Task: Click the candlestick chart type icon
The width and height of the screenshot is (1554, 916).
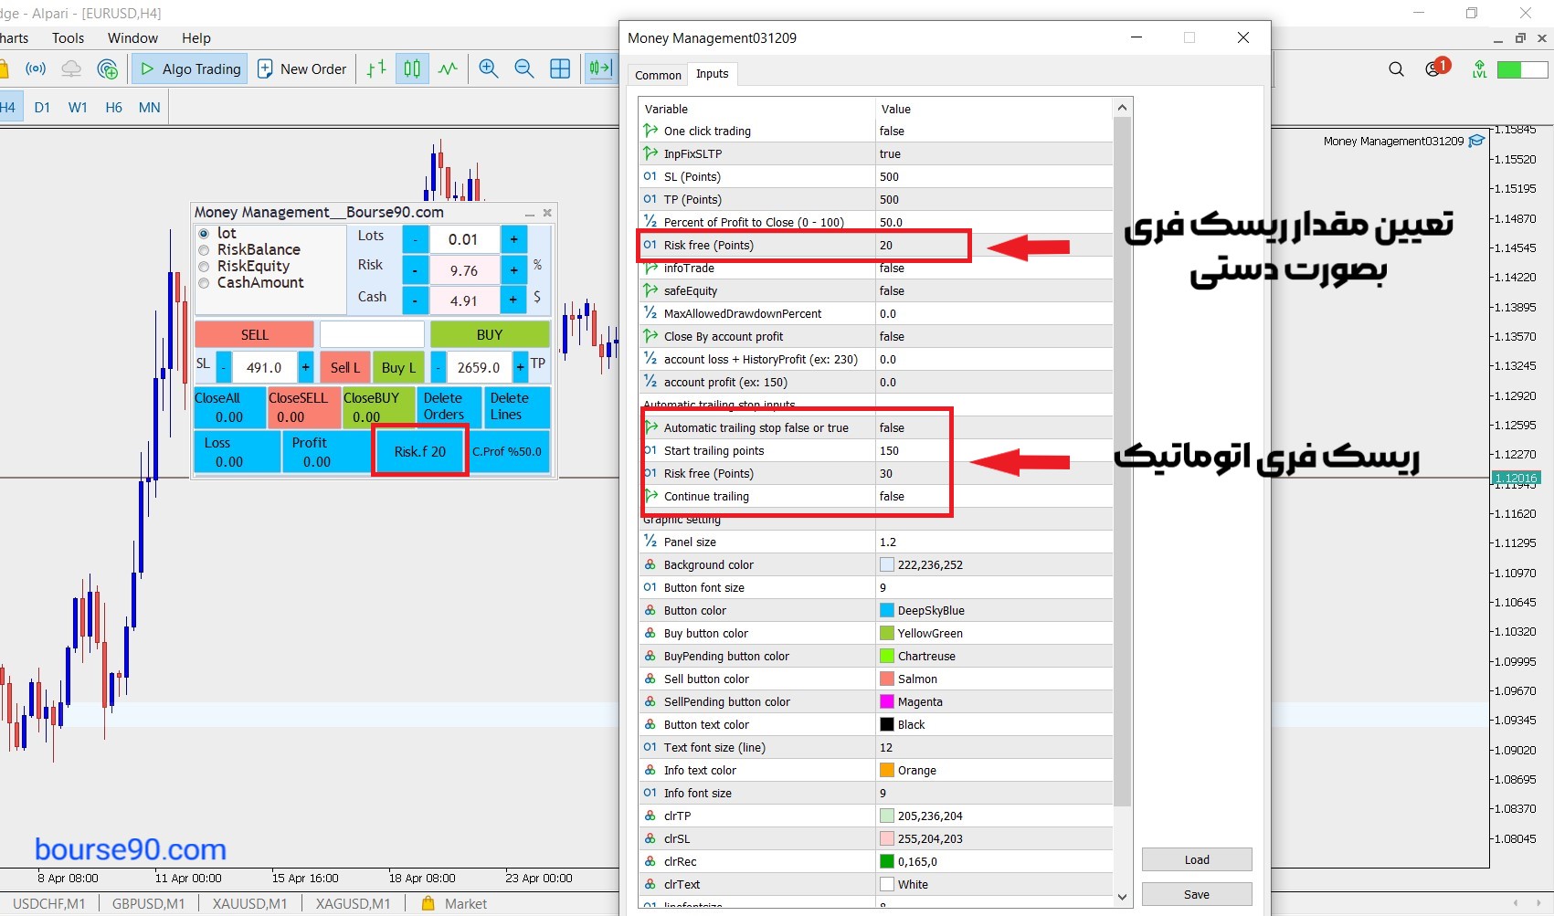Action: [x=412, y=68]
